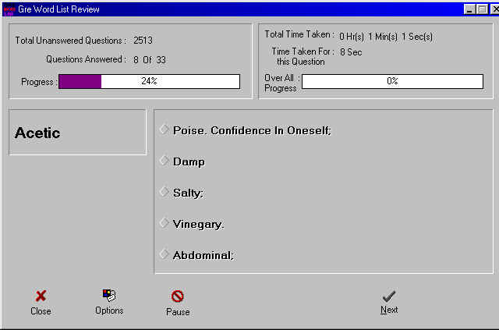The height and width of the screenshot is (330, 499).
Task: Click the 'Options' text label
Action: point(109,310)
